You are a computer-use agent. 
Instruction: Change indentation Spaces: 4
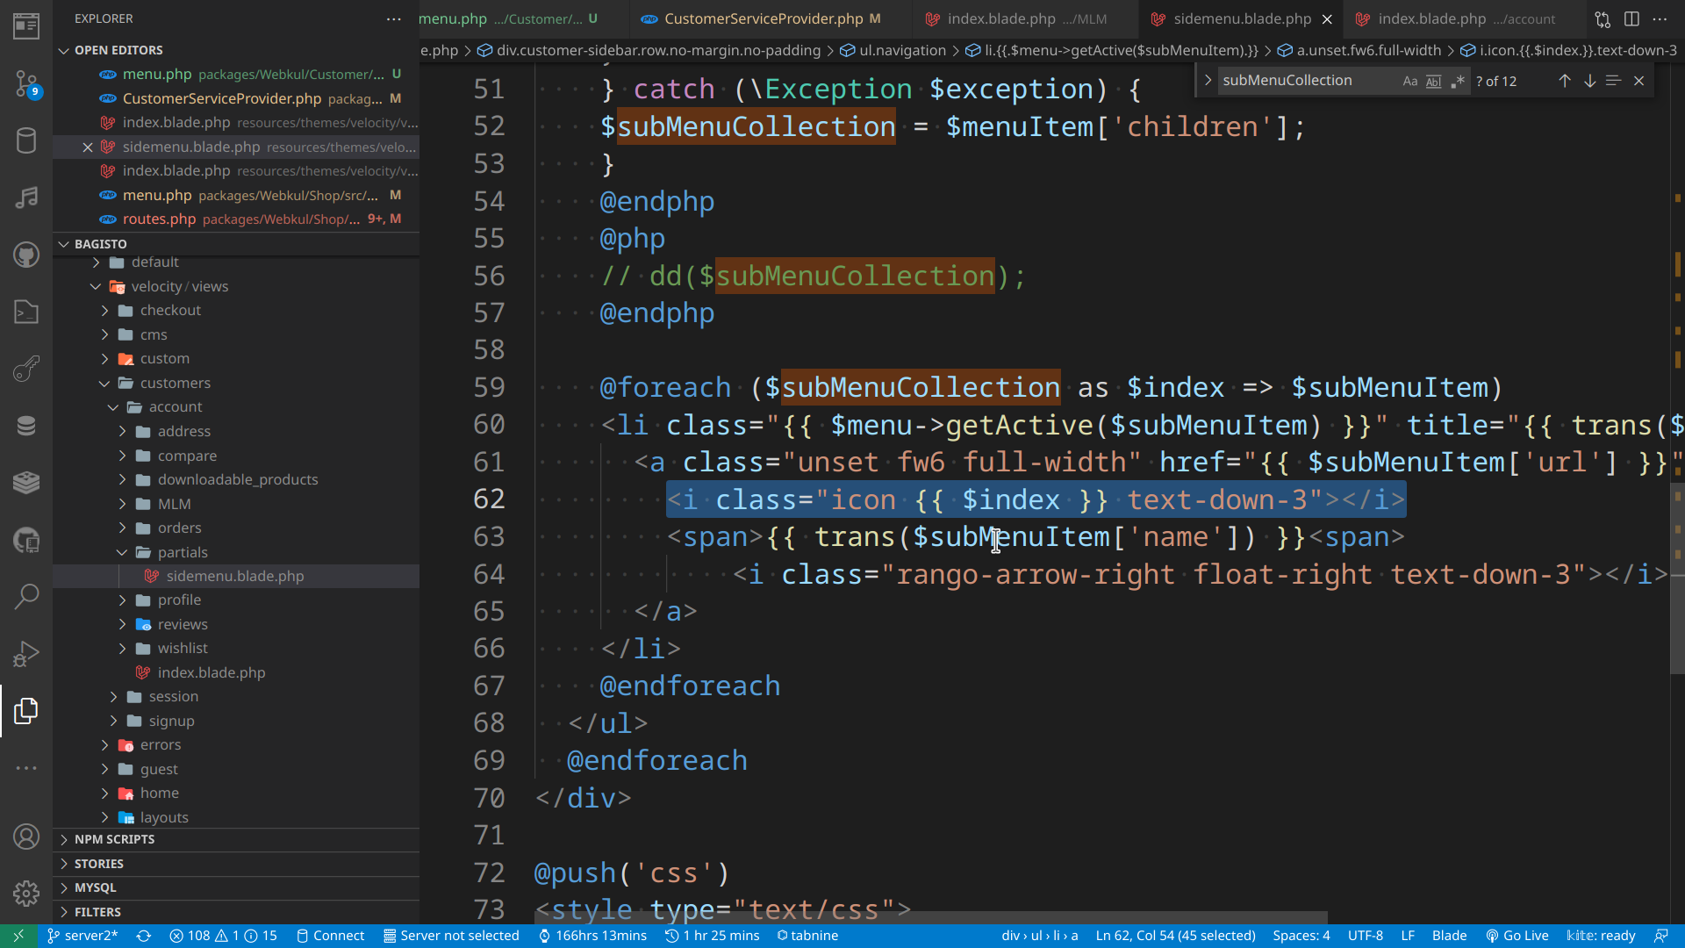[1301, 936]
